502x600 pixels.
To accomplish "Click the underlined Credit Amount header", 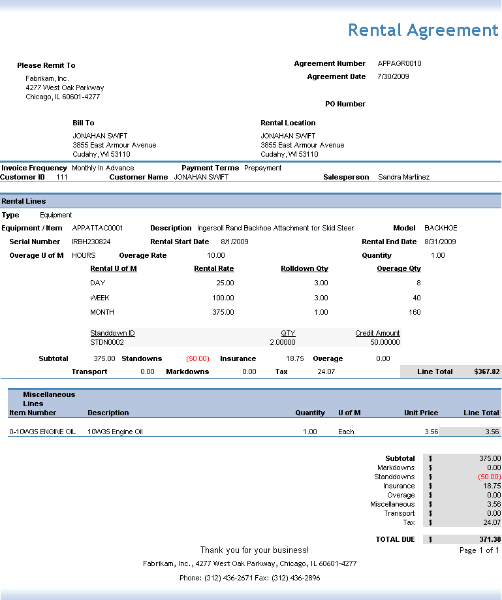I will [x=377, y=333].
